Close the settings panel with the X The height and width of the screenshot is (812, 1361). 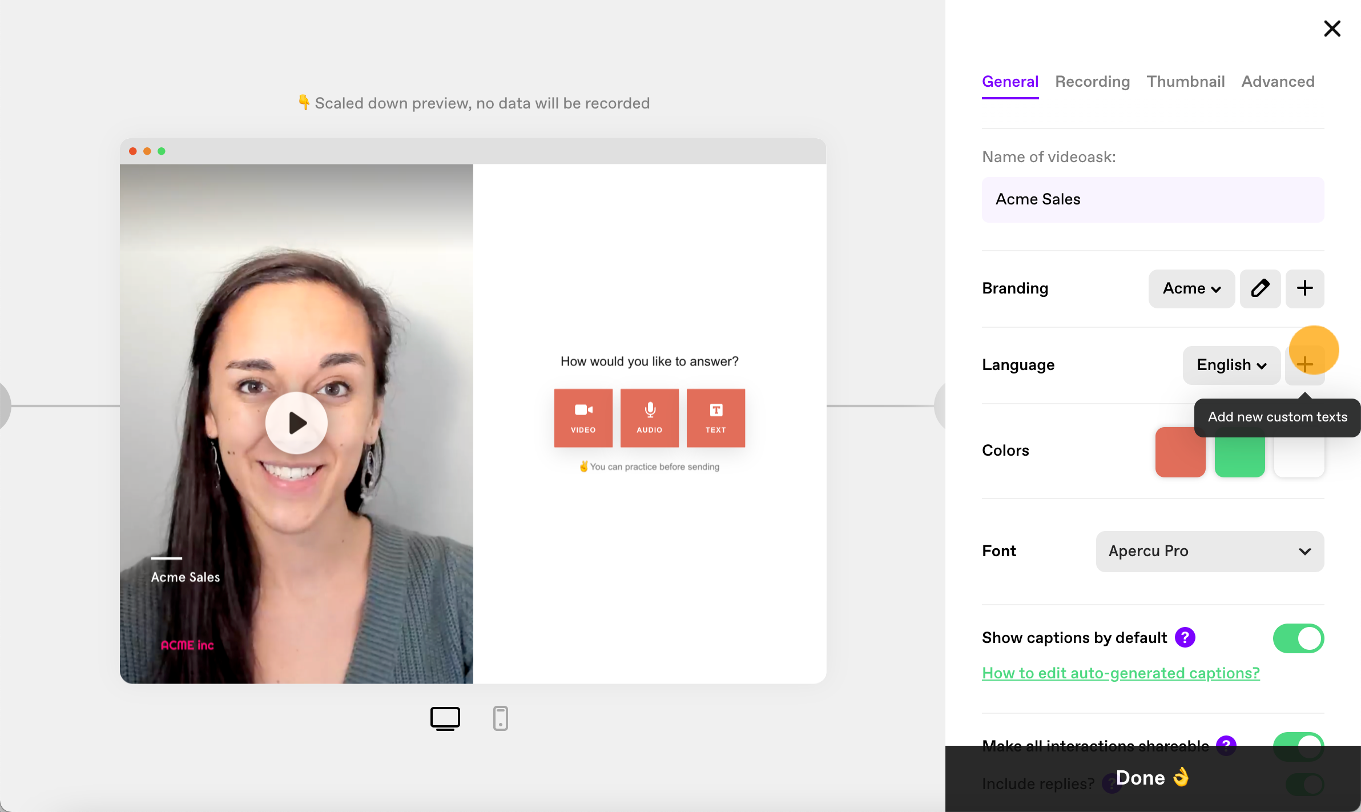pyautogui.click(x=1332, y=29)
